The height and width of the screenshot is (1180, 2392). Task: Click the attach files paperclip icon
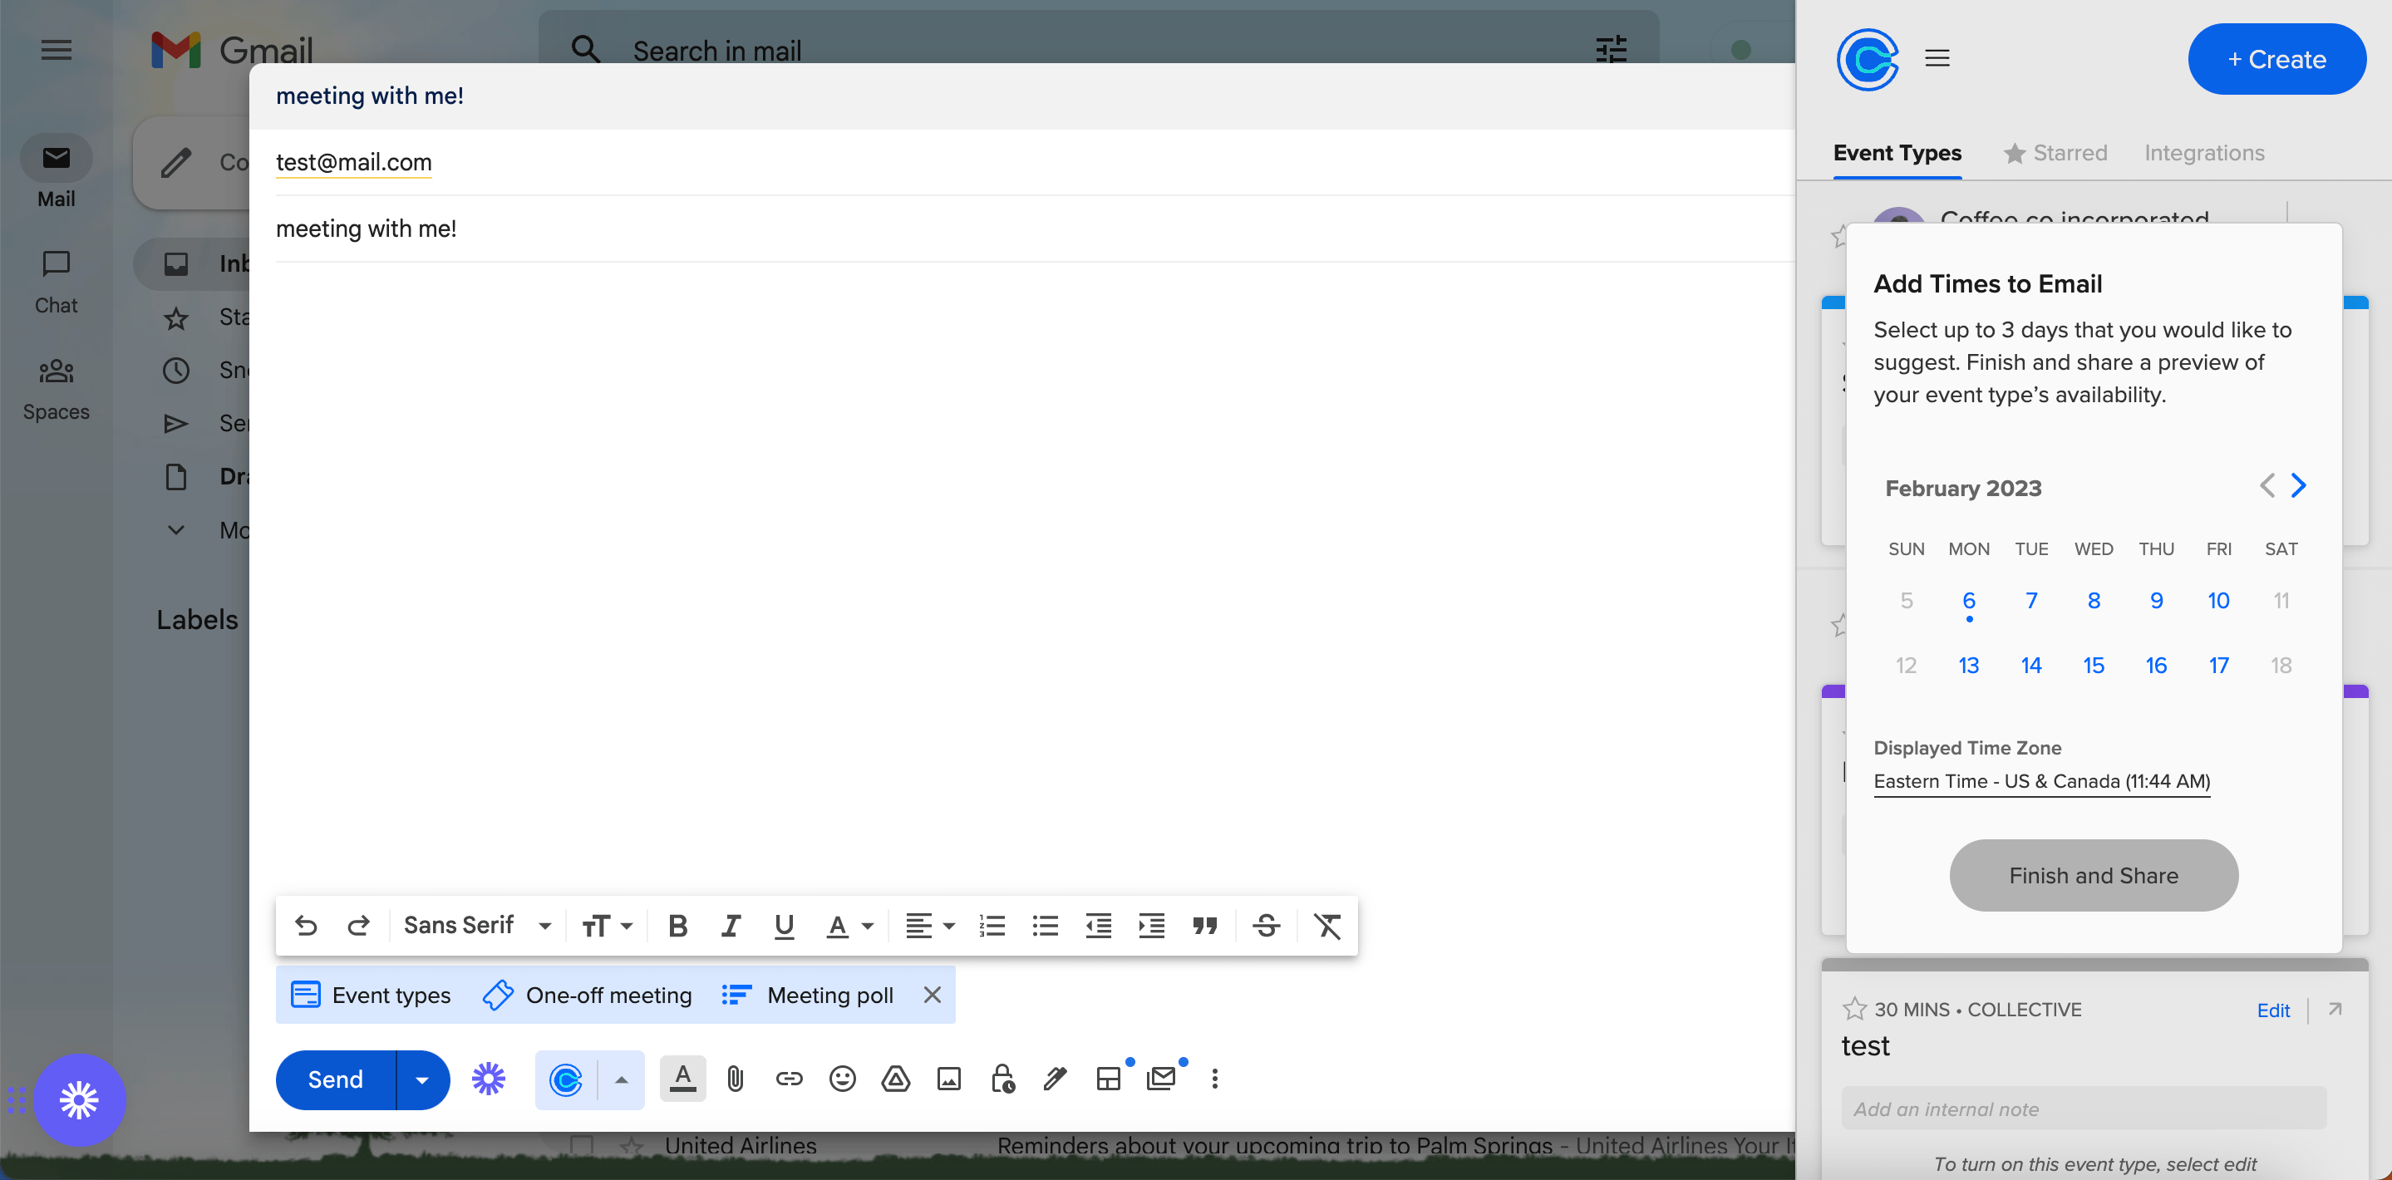735,1078
